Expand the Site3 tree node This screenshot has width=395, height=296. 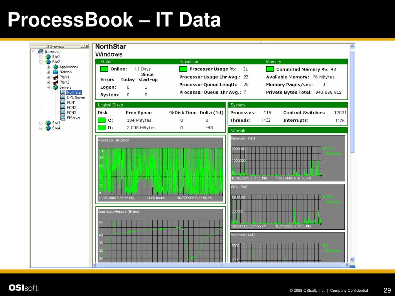(41, 123)
